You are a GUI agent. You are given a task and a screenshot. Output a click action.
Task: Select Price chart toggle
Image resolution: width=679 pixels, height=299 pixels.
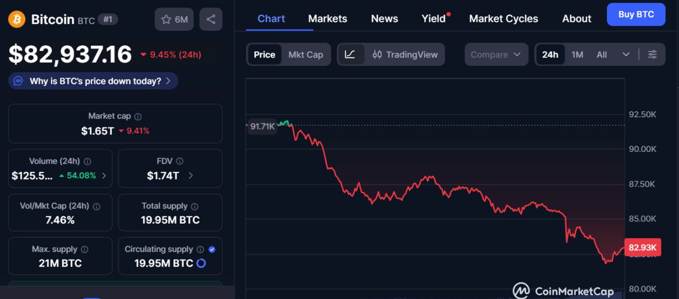(264, 55)
